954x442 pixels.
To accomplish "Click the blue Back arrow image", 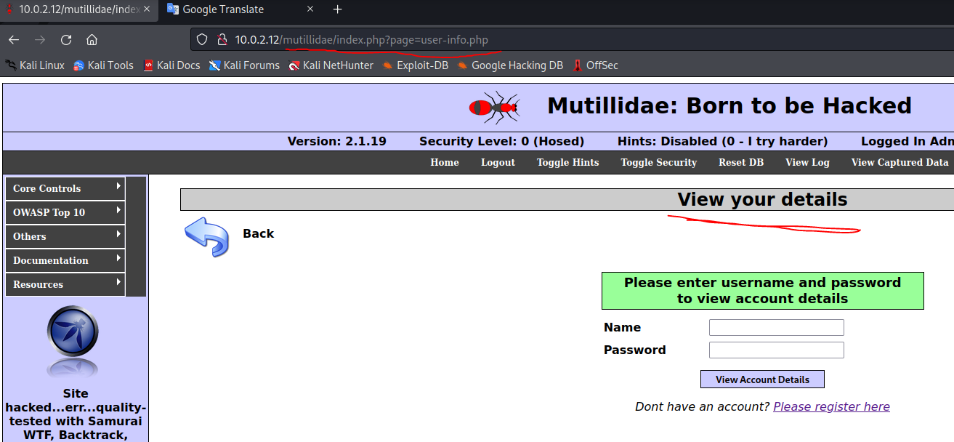I will (x=206, y=236).
